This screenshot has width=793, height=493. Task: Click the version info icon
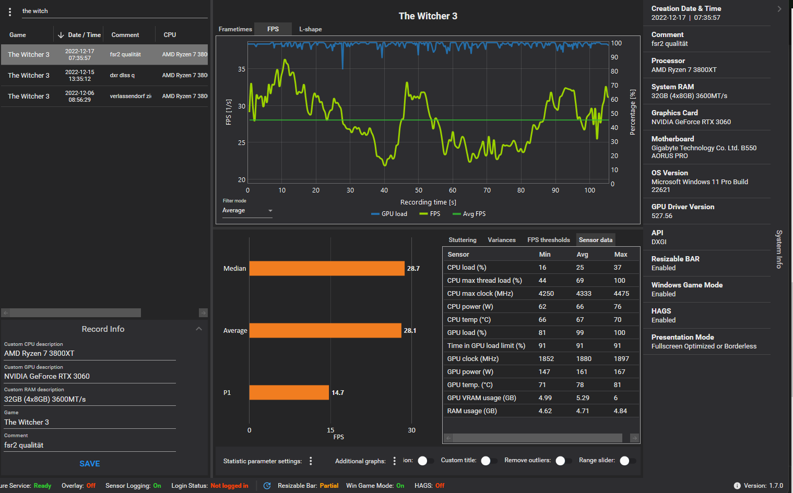coord(737,486)
